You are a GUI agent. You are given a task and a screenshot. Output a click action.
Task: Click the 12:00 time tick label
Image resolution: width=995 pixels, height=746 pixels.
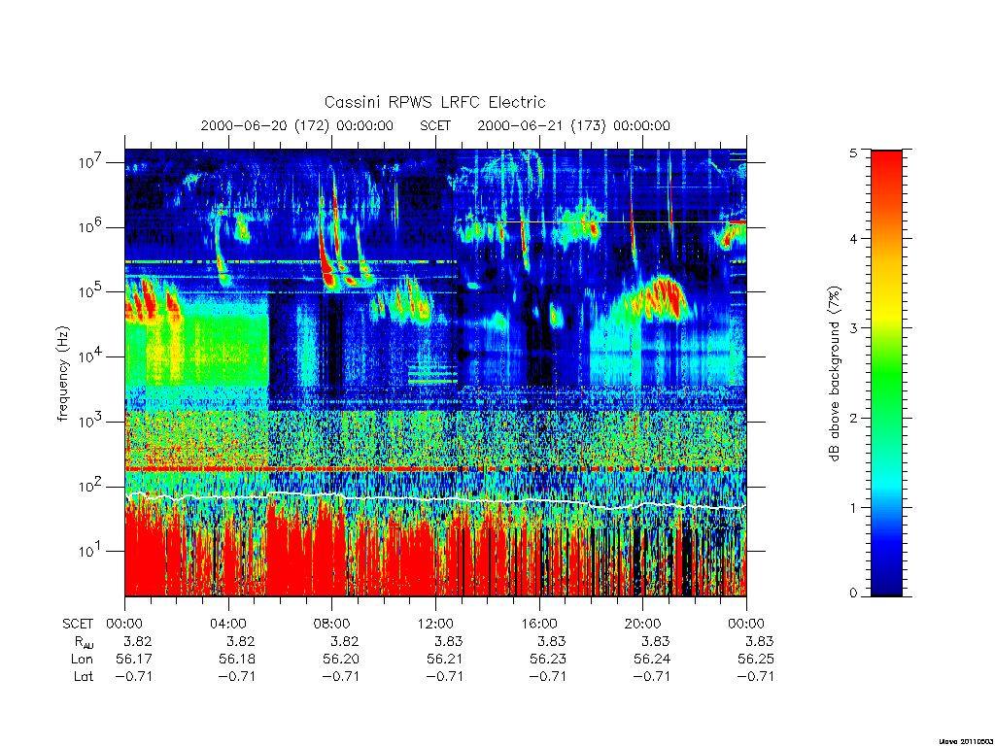click(x=435, y=624)
